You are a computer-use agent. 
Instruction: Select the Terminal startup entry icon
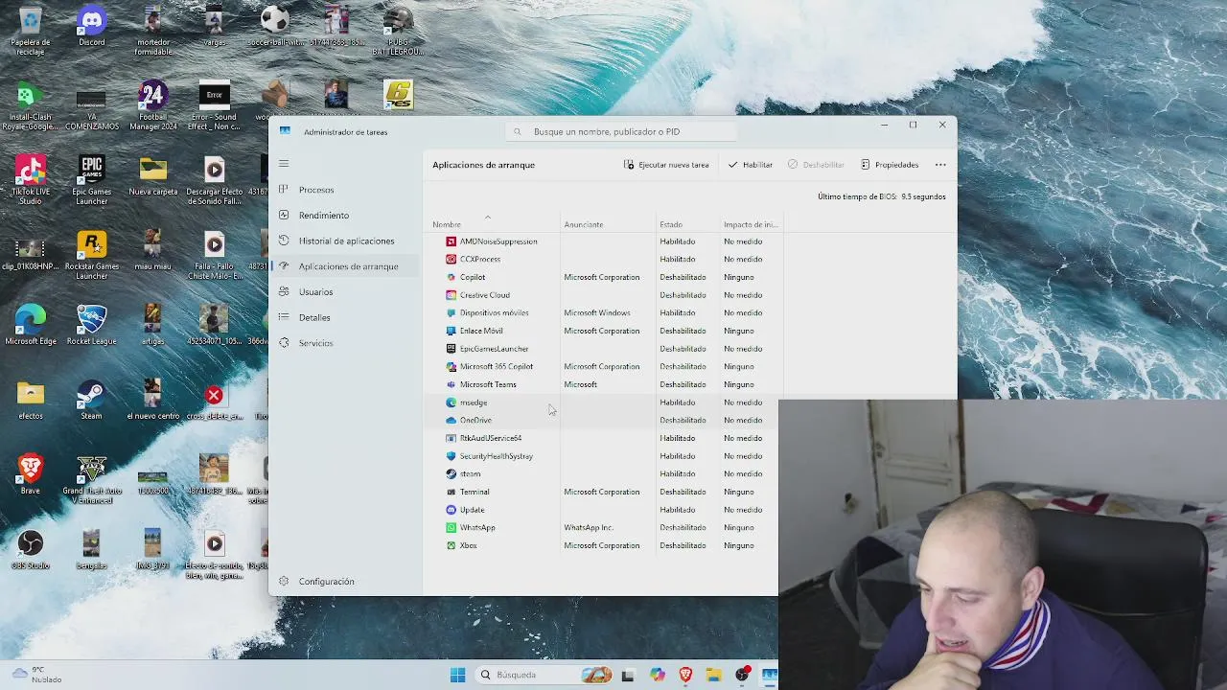click(x=451, y=492)
